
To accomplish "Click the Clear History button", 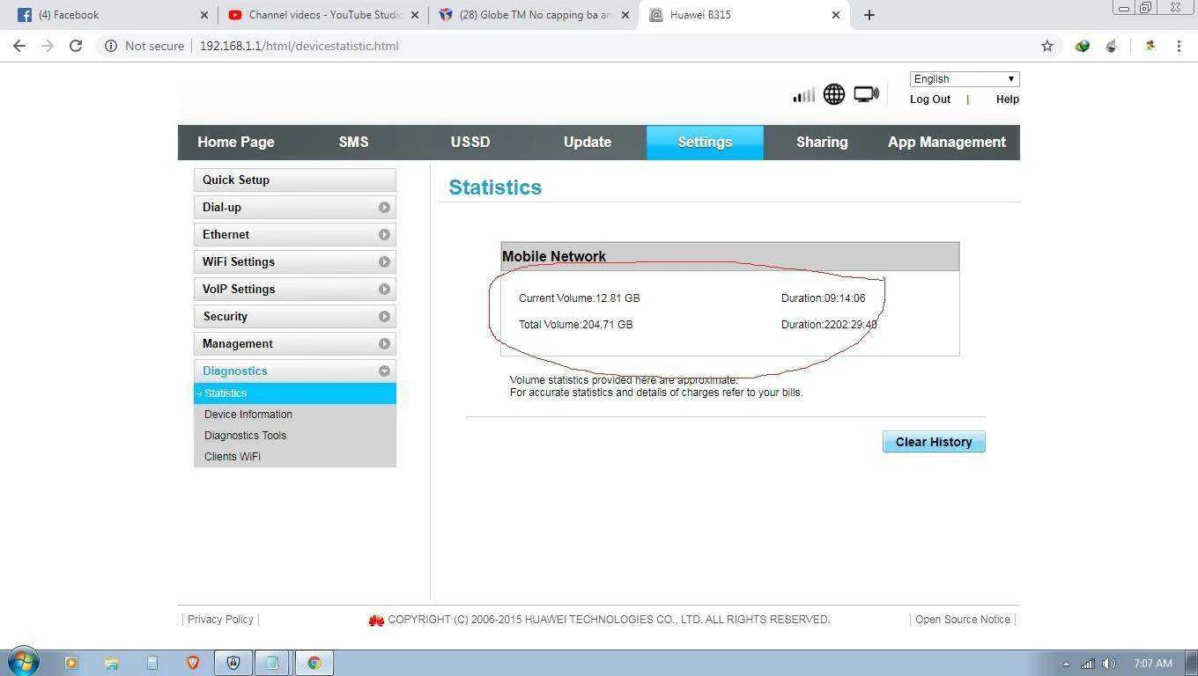I will pyautogui.click(x=934, y=442).
